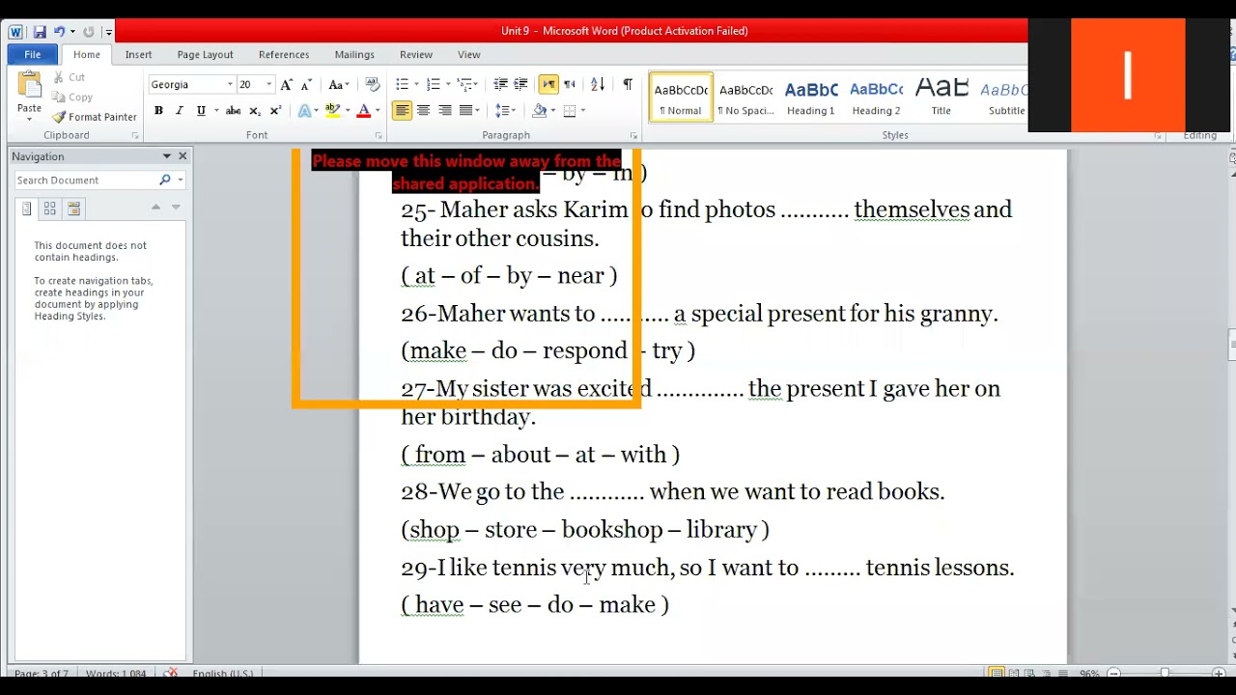
Task: Click red font color button
Action: click(x=364, y=111)
